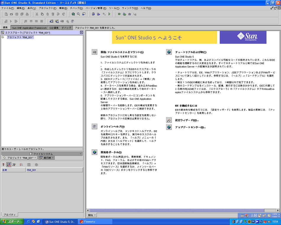Select プロジェクト "RMI_001" node in explorer

pyautogui.click(x=20, y=37)
